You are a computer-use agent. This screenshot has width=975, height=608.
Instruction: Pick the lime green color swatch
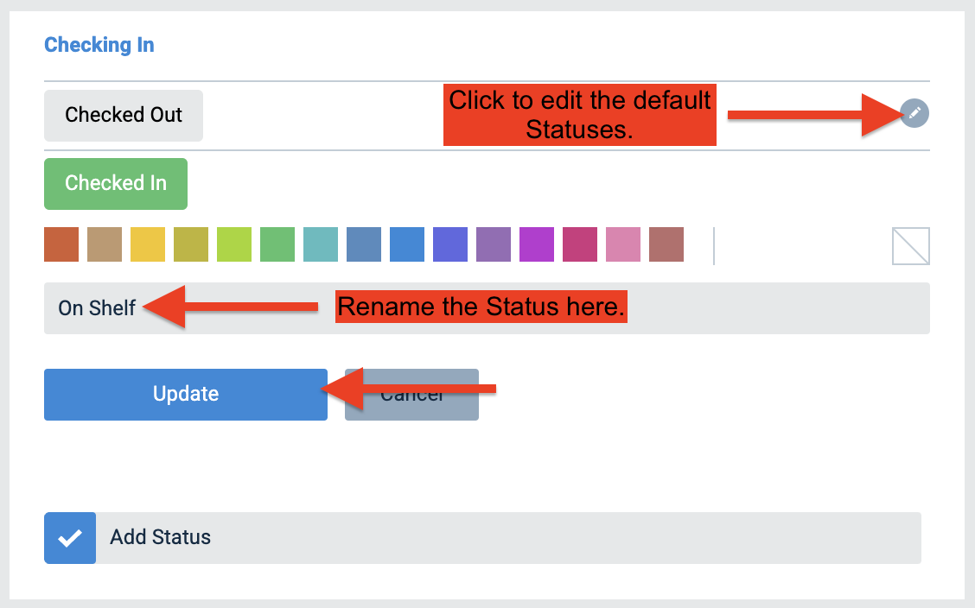(234, 244)
